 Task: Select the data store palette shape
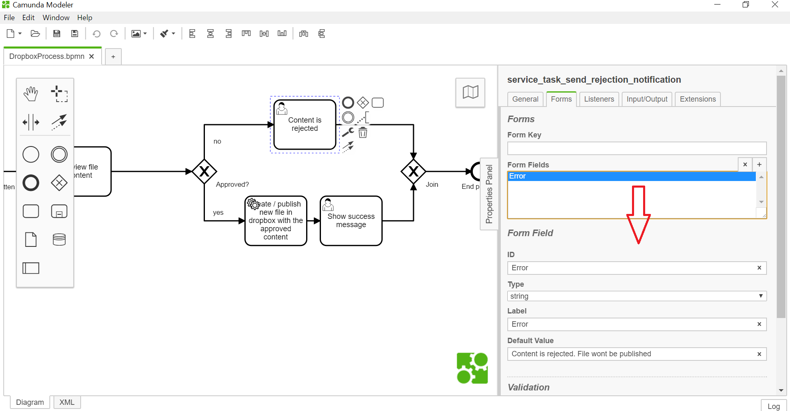tap(59, 239)
